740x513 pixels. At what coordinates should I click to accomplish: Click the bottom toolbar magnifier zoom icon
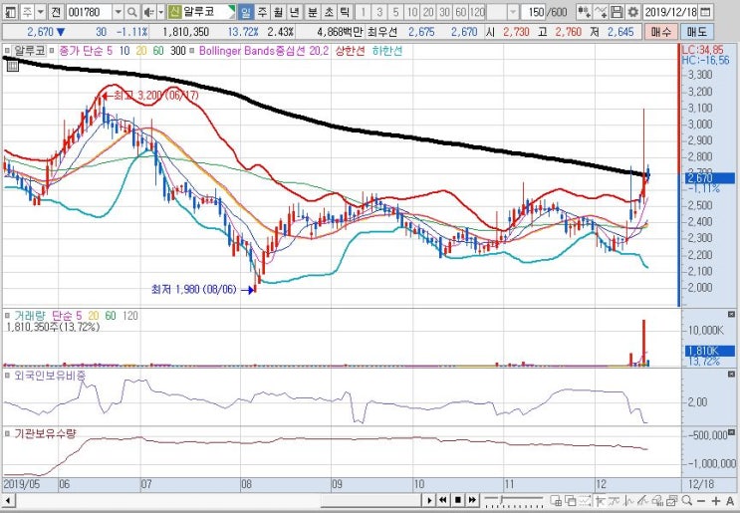pos(686,501)
